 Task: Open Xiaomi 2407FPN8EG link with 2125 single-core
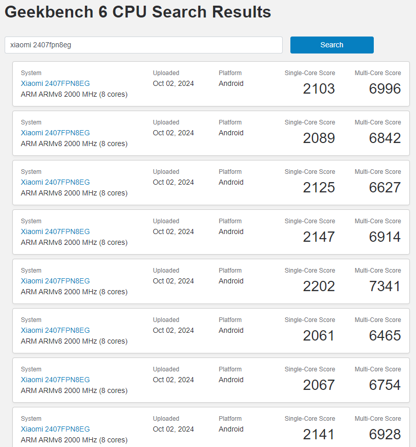point(55,182)
